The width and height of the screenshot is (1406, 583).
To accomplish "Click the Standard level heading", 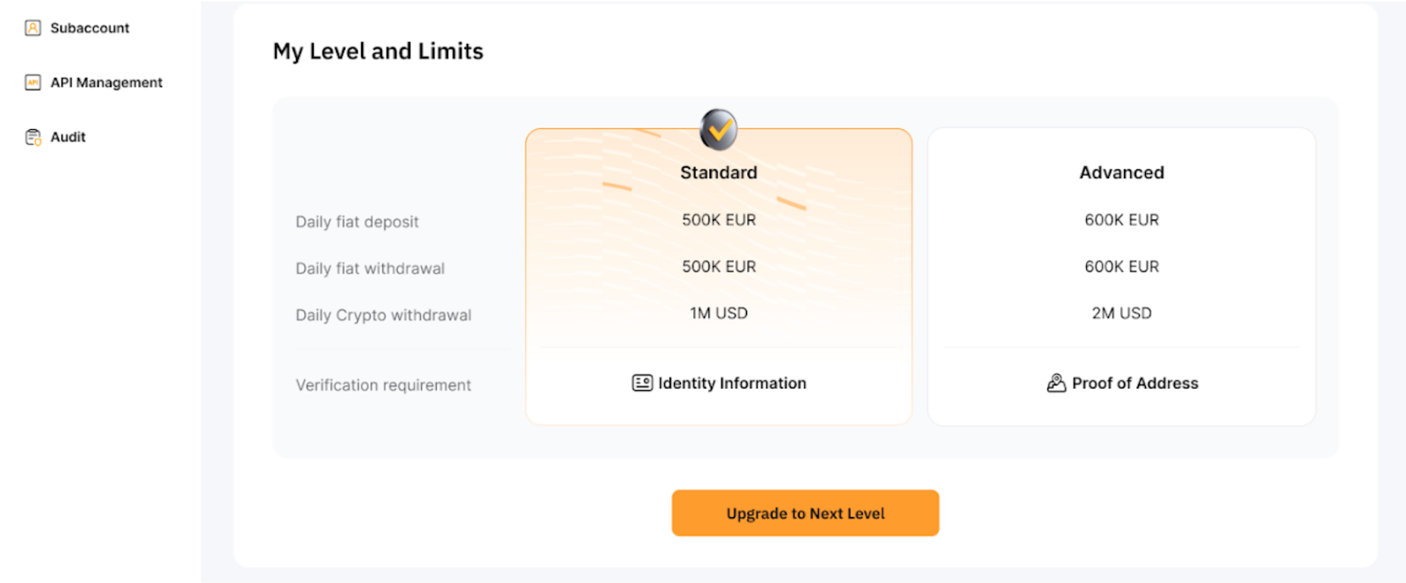I will click(719, 172).
